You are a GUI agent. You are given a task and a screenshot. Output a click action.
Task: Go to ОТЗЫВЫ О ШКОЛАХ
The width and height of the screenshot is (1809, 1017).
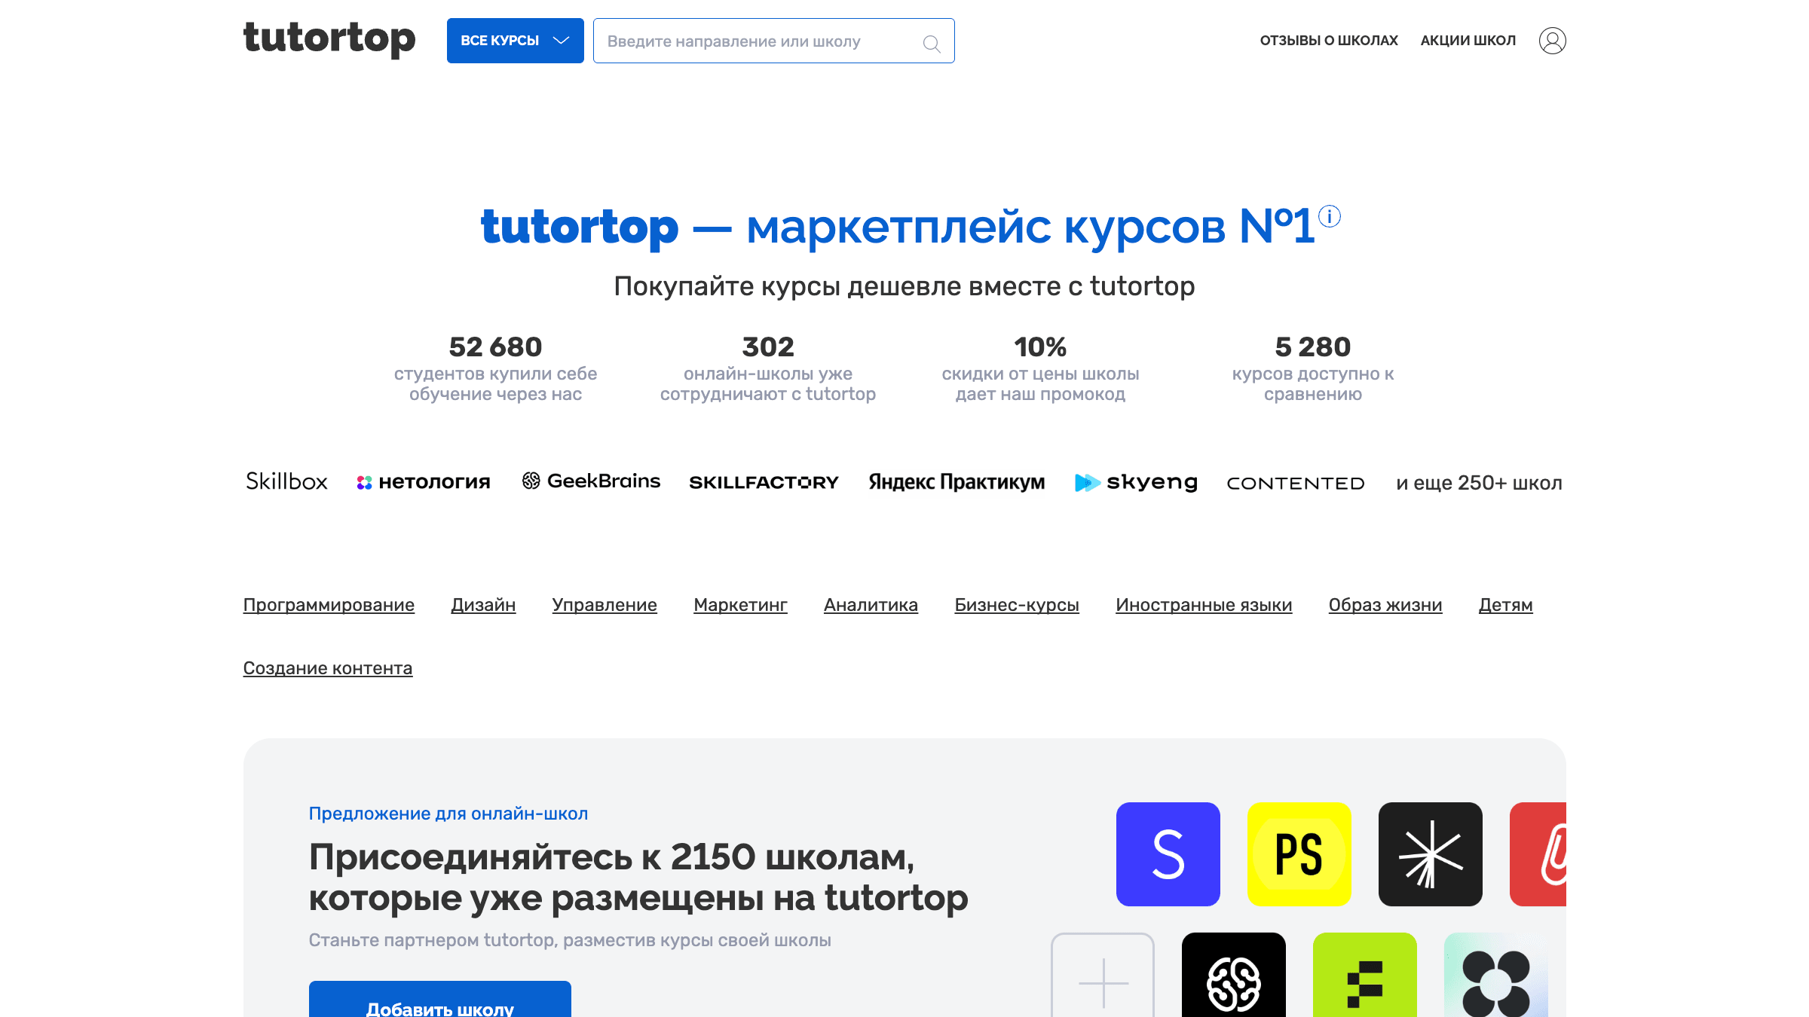pyautogui.click(x=1328, y=39)
